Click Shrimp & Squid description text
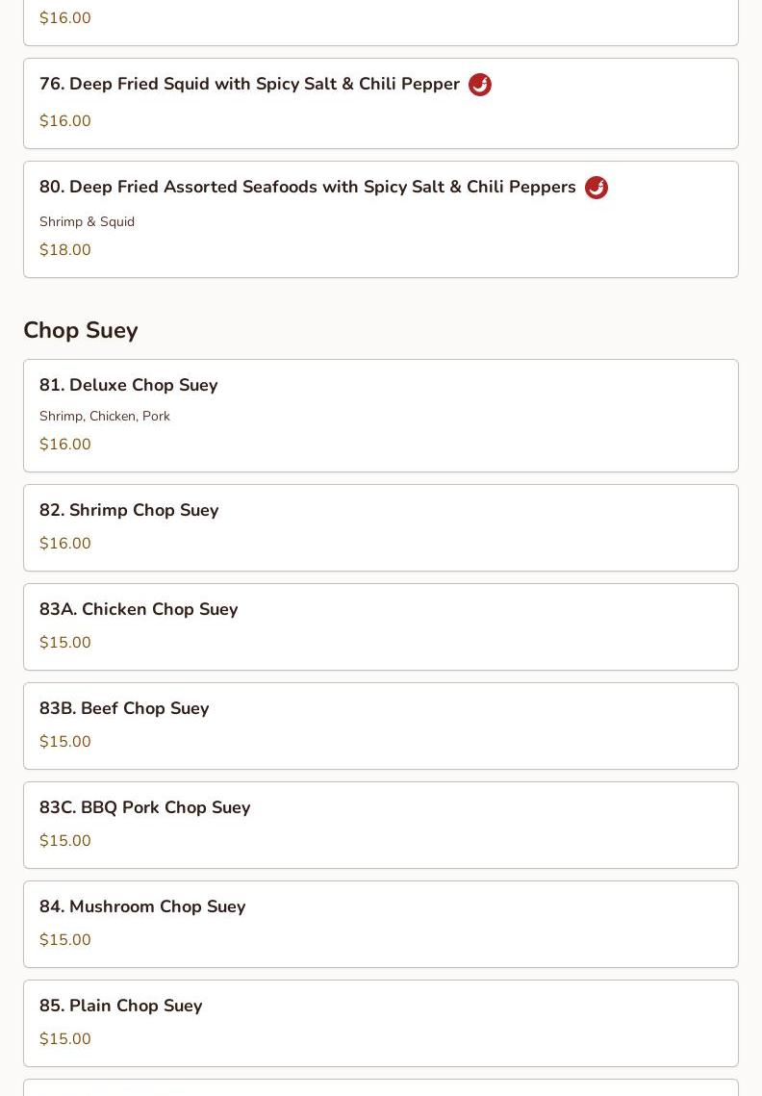The height and width of the screenshot is (1096, 762). coord(87,221)
